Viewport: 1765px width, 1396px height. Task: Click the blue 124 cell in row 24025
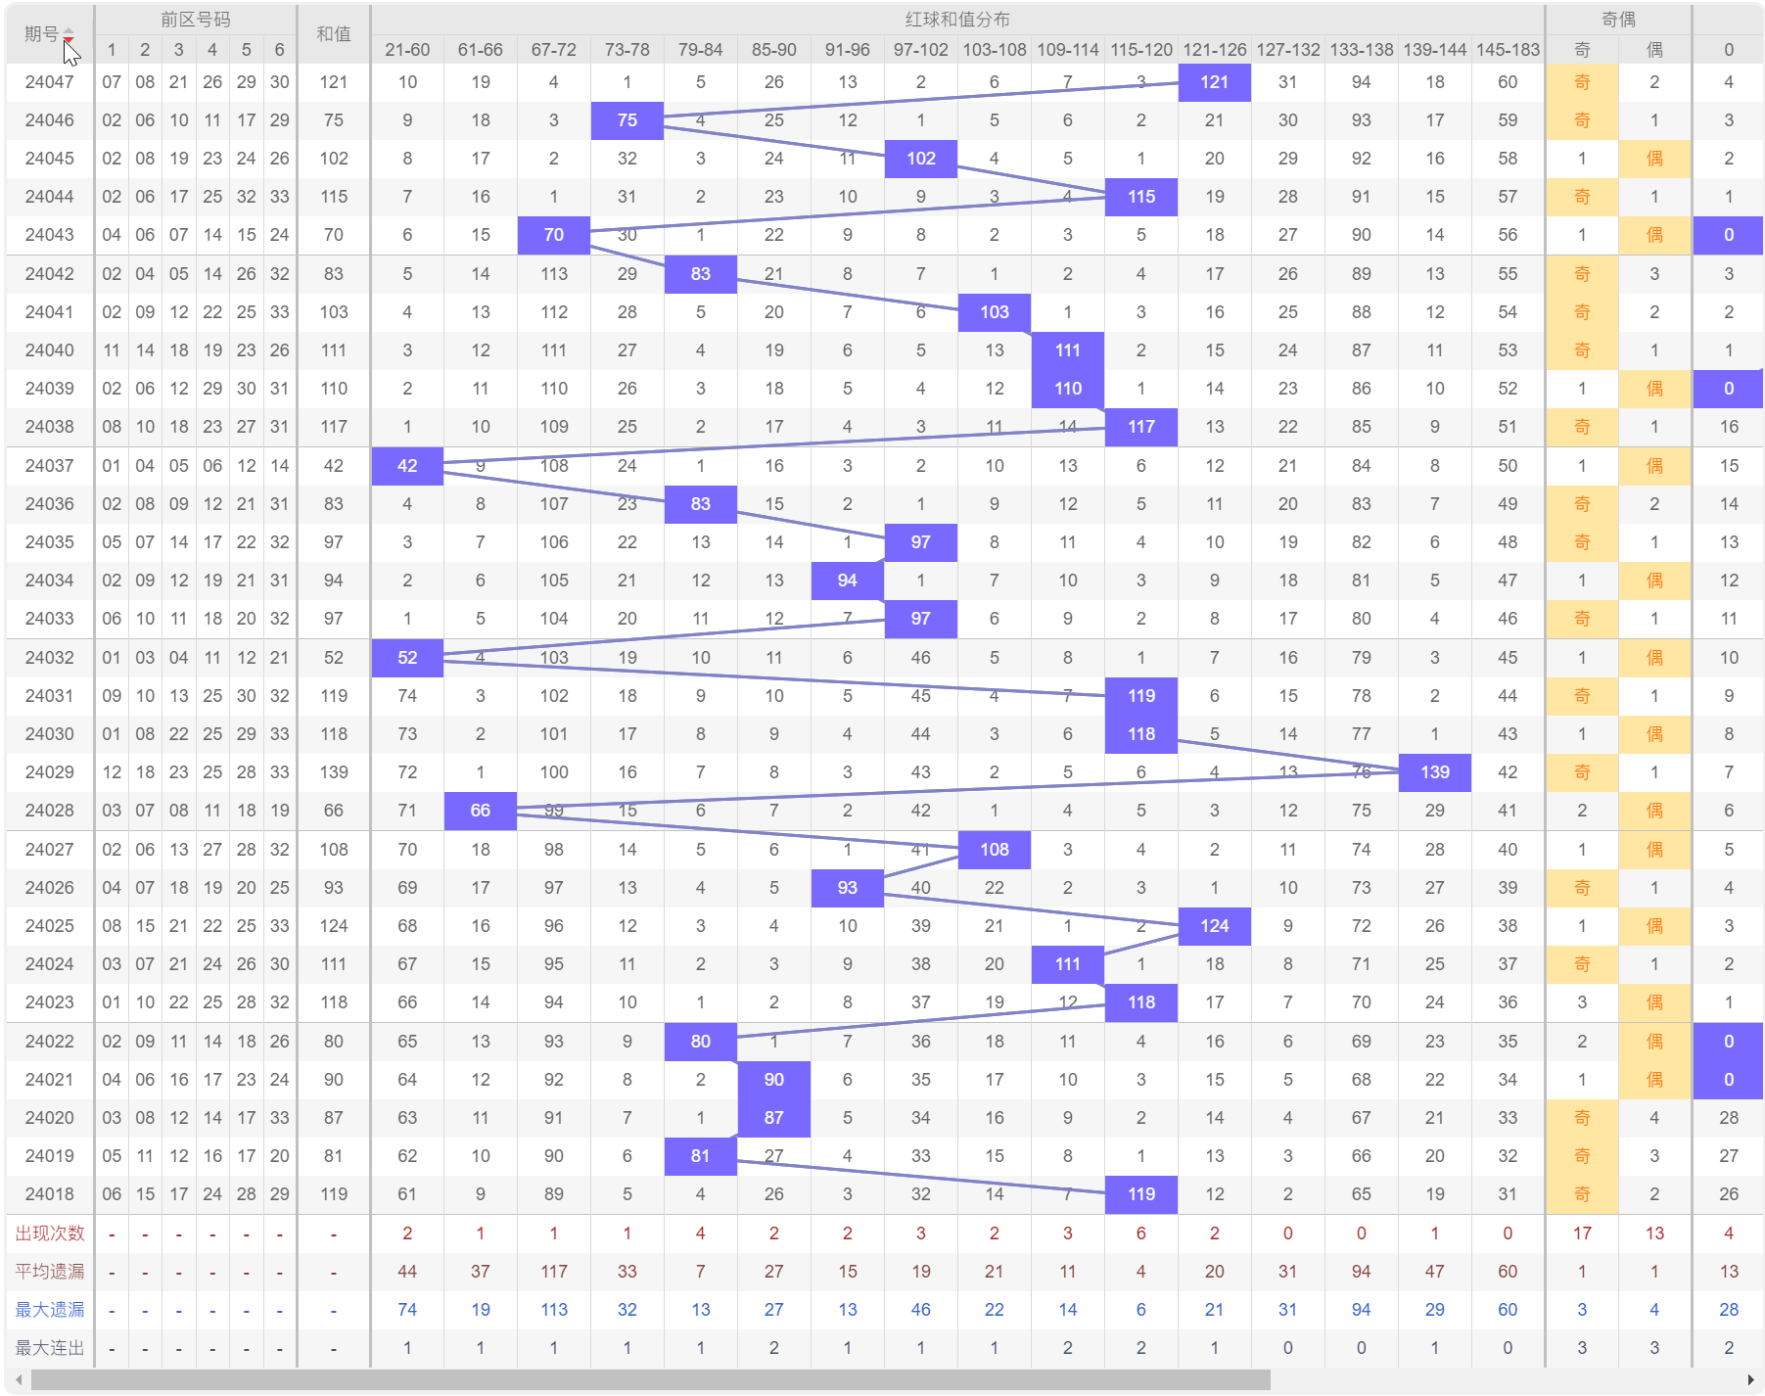(x=1215, y=926)
